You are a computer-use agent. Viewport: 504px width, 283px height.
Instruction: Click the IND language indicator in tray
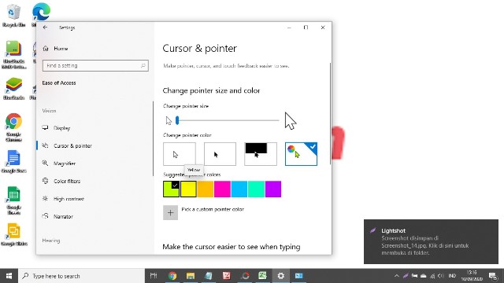tap(452, 276)
